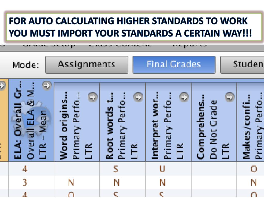Click the U grade under Interpret words

(x=162, y=169)
